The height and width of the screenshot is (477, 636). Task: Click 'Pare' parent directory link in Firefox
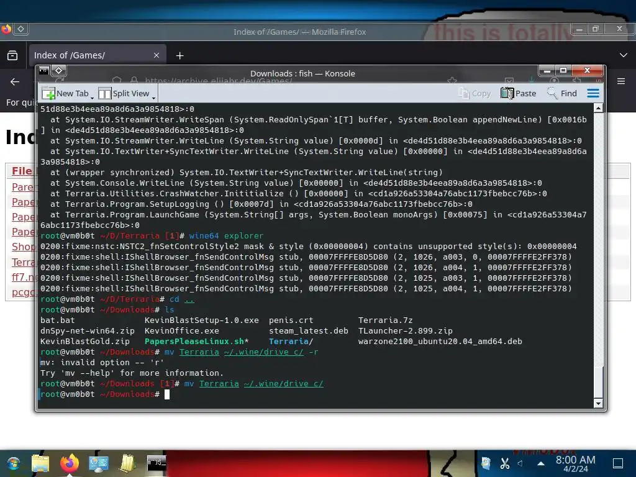coord(23,187)
